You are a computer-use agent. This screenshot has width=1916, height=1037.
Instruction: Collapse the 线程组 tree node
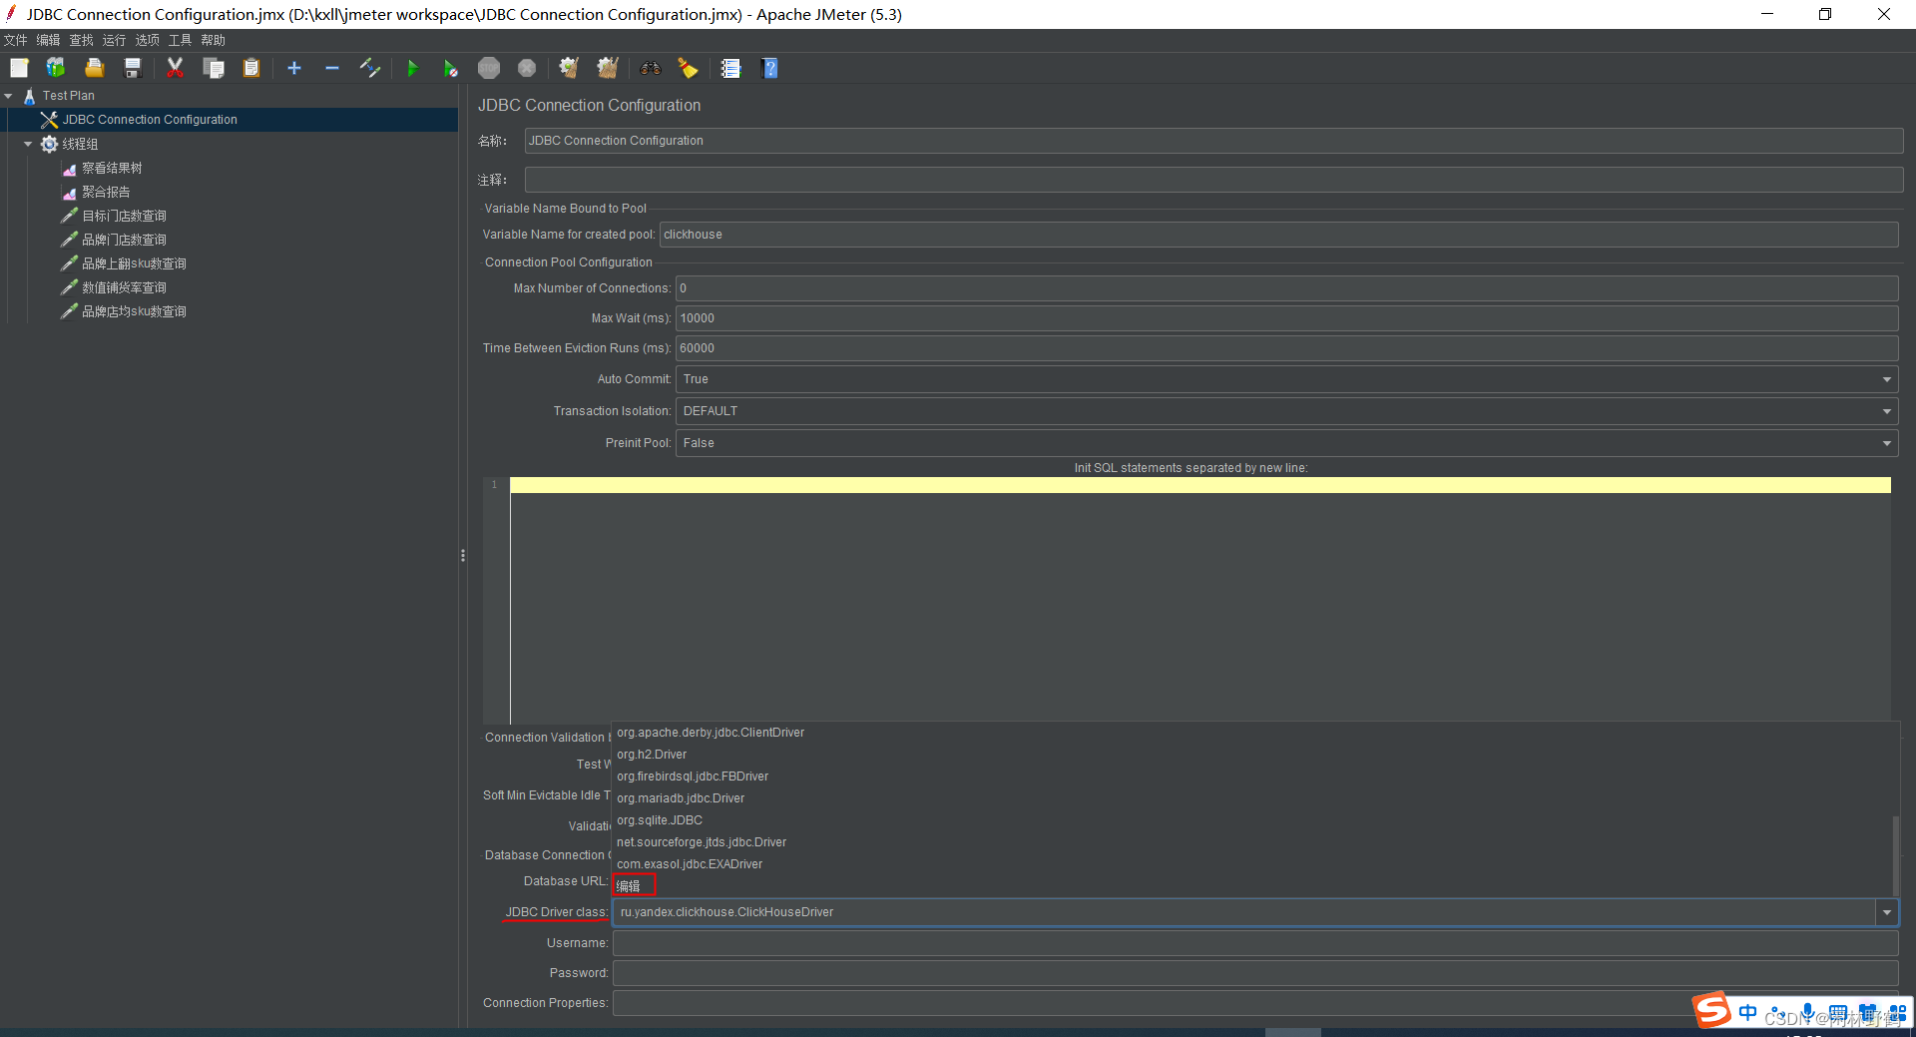28,144
